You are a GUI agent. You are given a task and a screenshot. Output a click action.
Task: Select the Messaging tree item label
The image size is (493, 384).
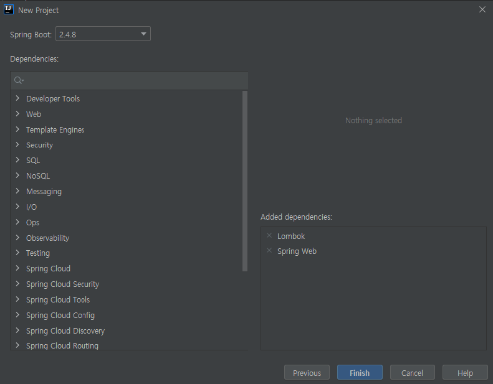click(44, 192)
